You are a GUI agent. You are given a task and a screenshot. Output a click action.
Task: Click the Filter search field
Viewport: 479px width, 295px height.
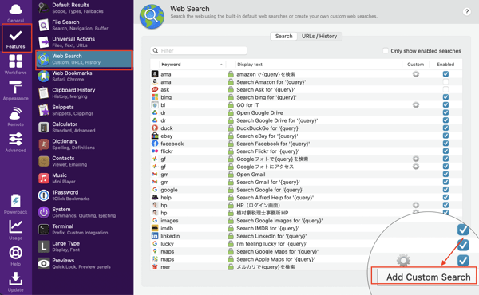pyautogui.click(x=199, y=51)
